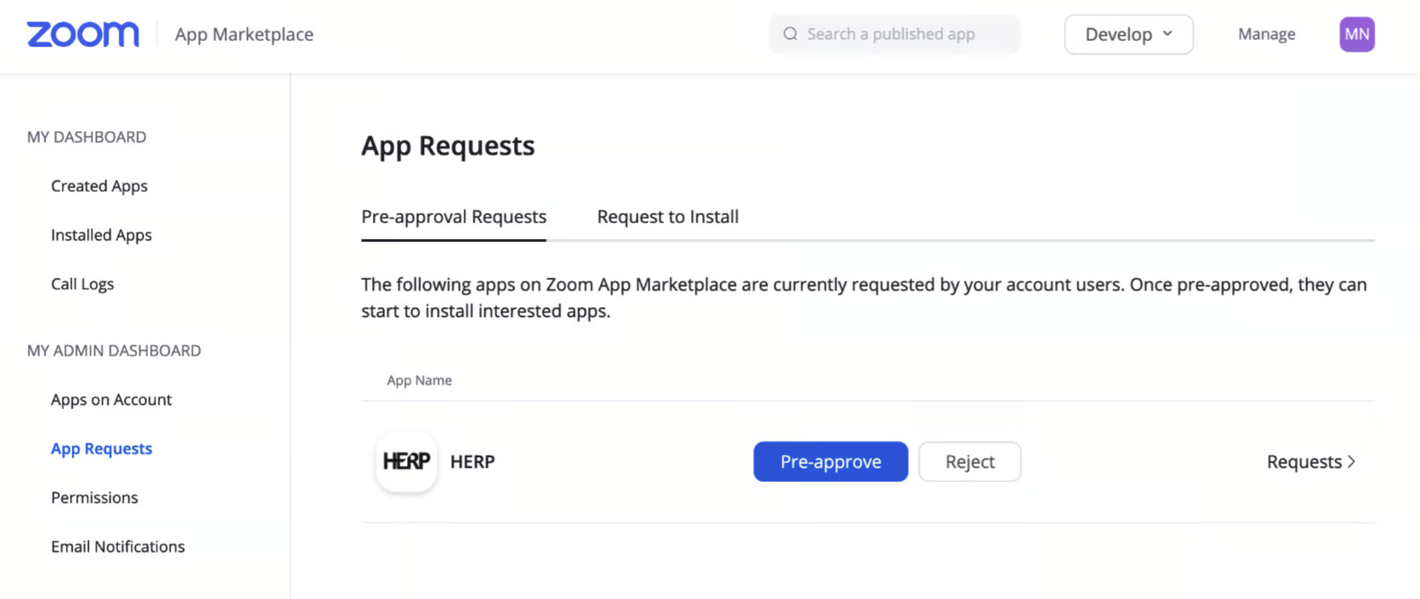
Task: Click the HERP app logo
Action: [406, 462]
